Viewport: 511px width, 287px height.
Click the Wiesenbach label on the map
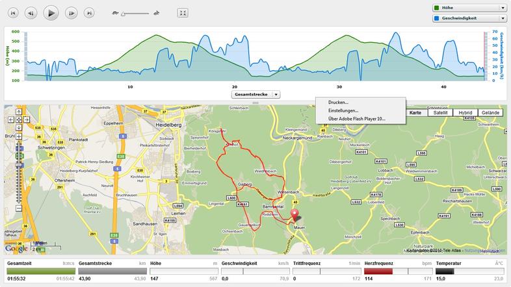click(x=288, y=192)
